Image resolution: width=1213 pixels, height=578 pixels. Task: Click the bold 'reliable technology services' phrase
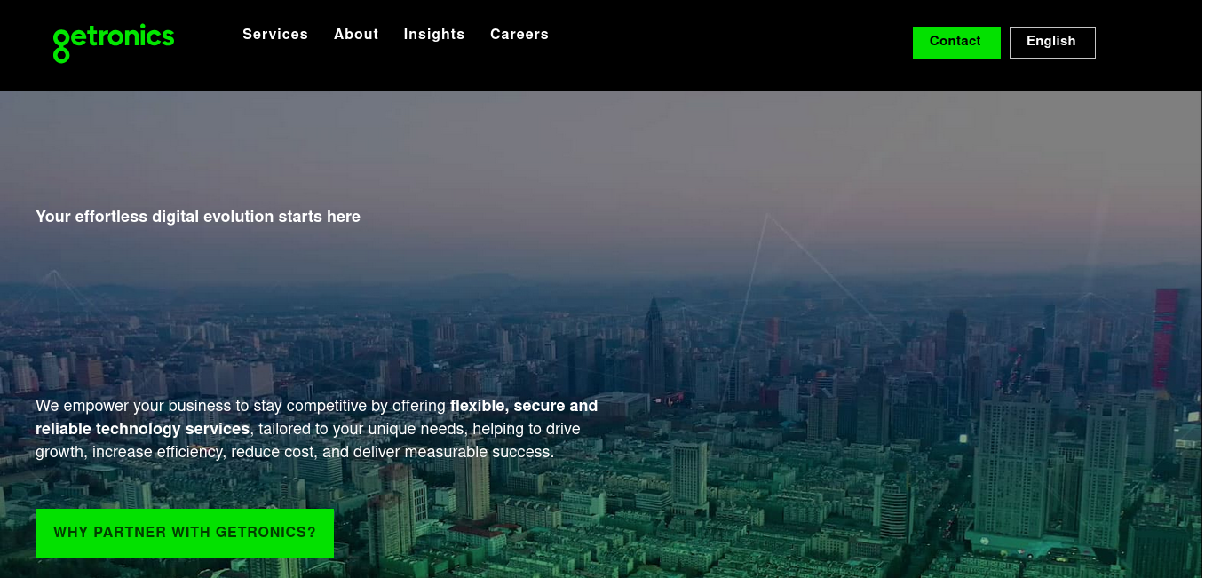tap(142, 429)
